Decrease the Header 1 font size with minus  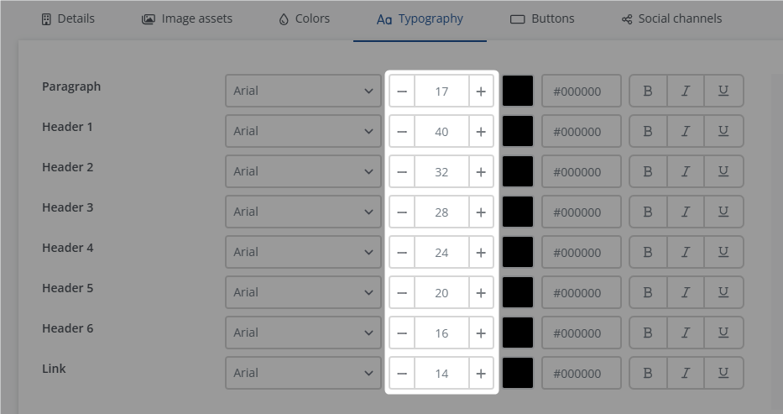pyautogui.click(x=402, y=131)
